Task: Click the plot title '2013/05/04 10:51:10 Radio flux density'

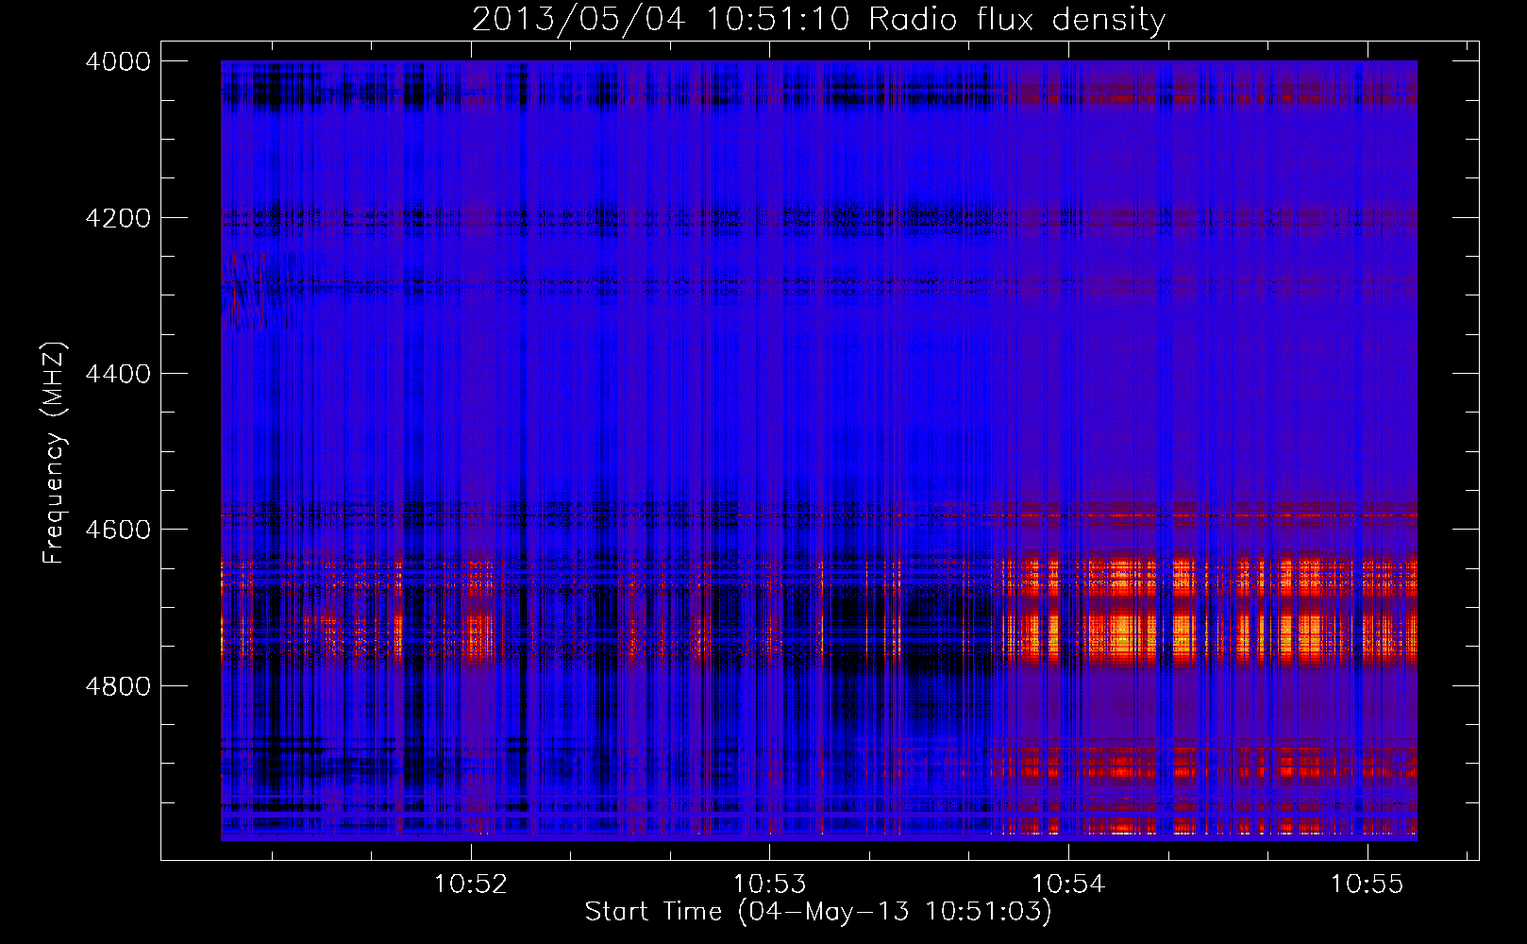Action: (x=818, y=19)
